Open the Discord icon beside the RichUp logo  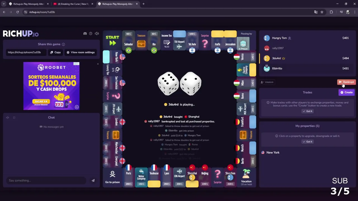(x=85, y=33)
